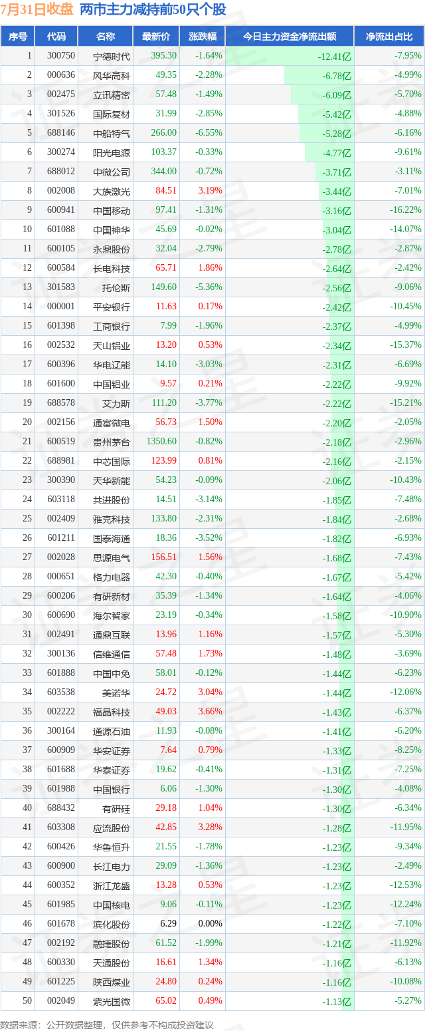
Task: Select the 数据来源 footer note
Action: (x=107, y=1024)
